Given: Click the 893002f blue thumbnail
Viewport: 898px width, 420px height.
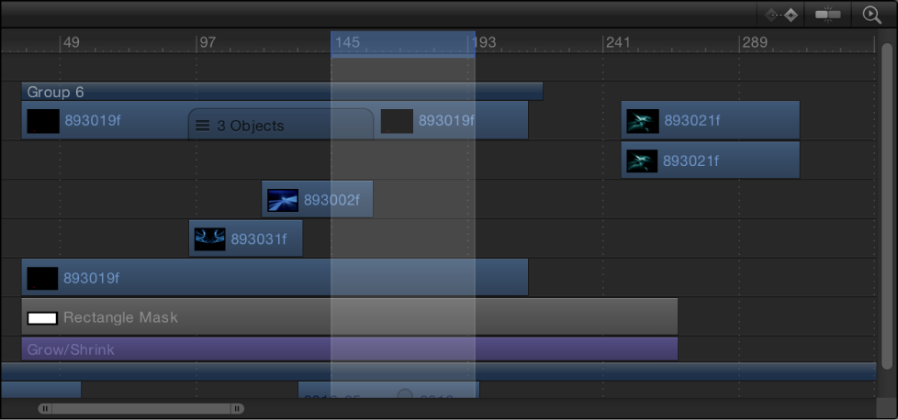Looking at the screenshot, I should point(283,200).
